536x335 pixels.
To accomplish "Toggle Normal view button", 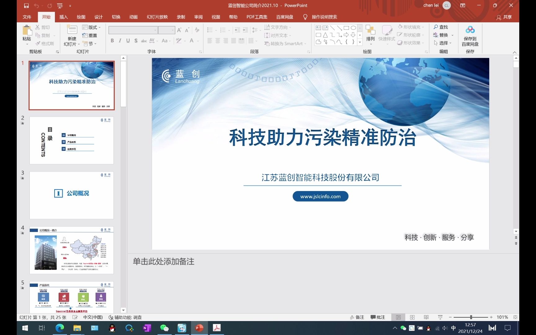I will pos(398,317).
